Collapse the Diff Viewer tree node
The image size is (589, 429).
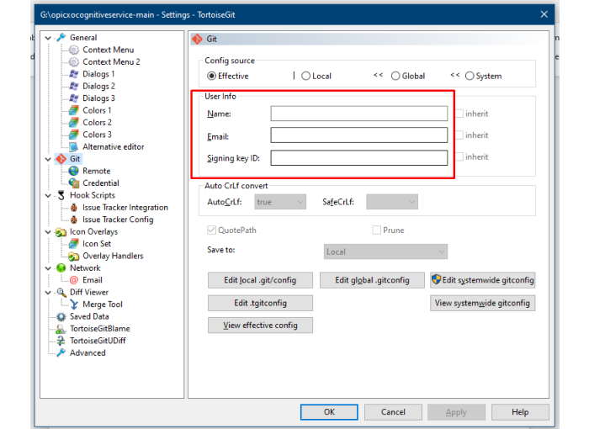pyautogui.click(x=48, y=293)
